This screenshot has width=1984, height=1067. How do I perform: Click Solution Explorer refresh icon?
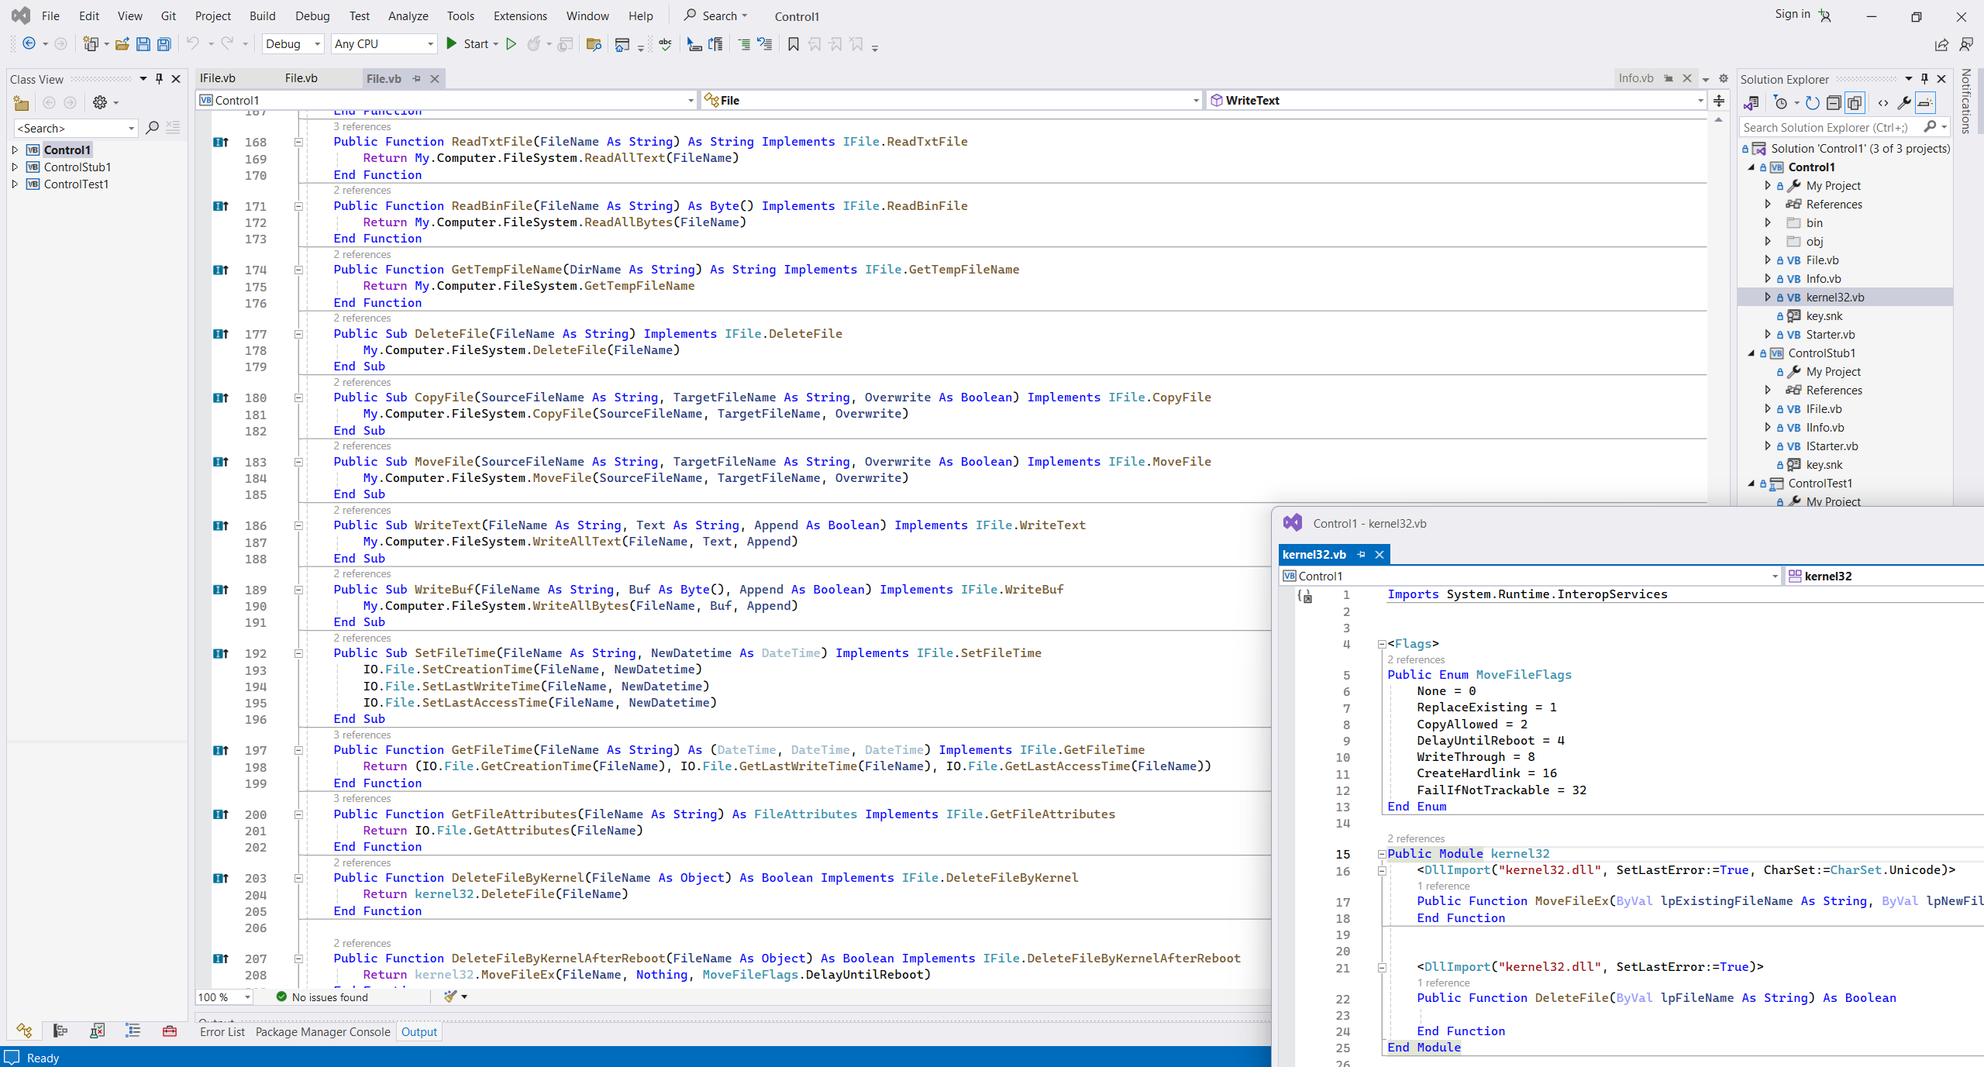click(1812, 103)
